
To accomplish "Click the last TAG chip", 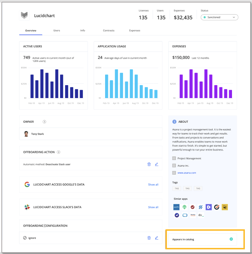I will pyautogui.click(x=198, y=189).
